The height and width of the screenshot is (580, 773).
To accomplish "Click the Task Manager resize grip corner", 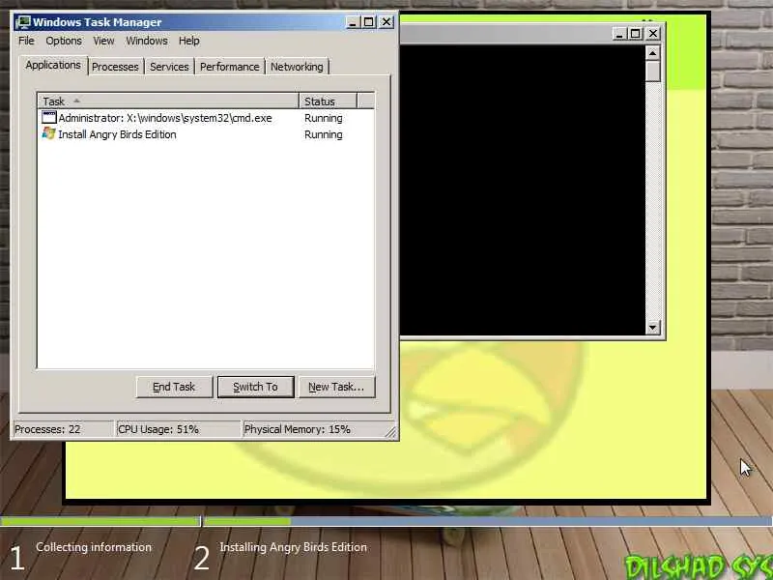I will click(x=390, y=431).
